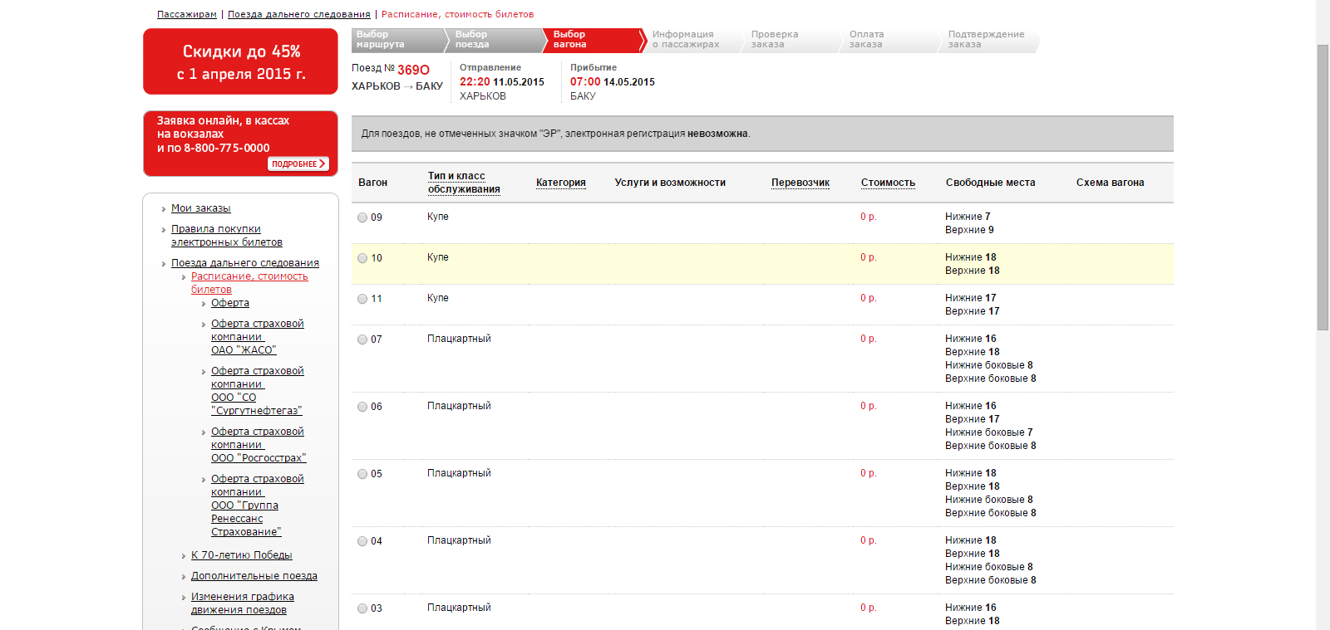Screen dimensions: 1330x630
Task: Click the ПОДРОБНЕЕ arrow button
Action: pyautogui.click(x=298, y=164)
